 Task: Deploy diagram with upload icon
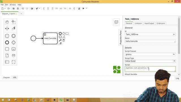click(x=79, y=8)
